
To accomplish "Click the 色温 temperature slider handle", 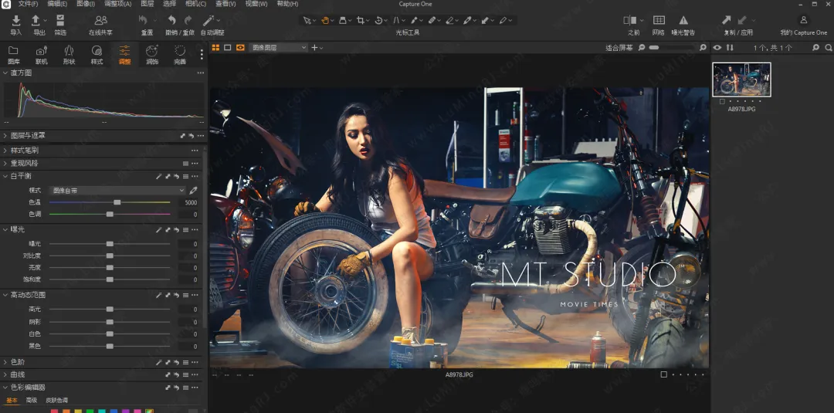I will click(117, 202).
